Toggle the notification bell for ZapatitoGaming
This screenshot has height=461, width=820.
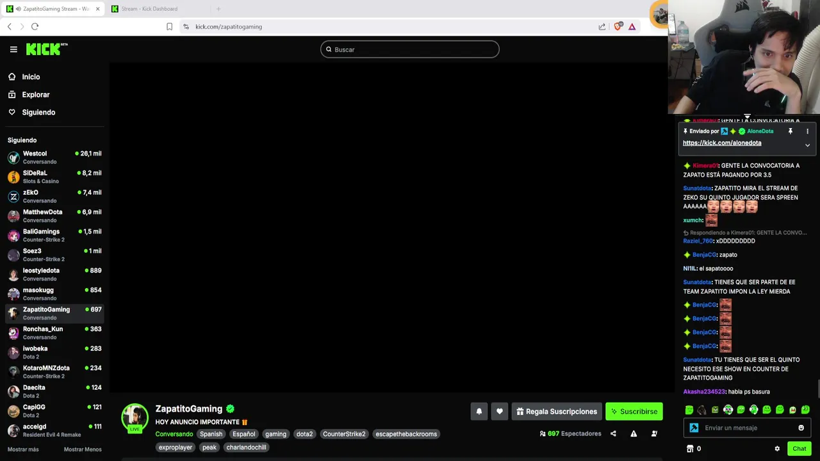pos(479,412)
